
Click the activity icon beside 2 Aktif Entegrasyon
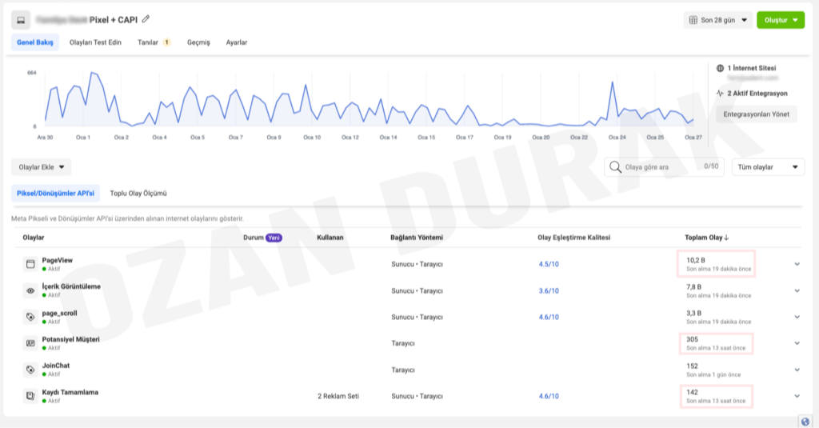coord(721,93)
